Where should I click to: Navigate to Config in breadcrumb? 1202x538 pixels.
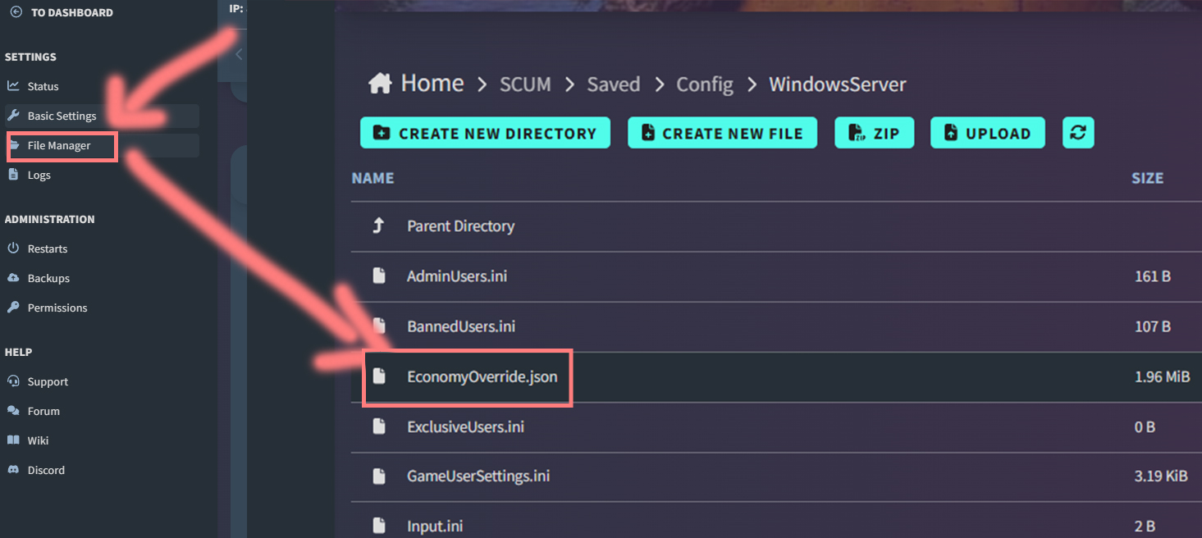[704, 84]
